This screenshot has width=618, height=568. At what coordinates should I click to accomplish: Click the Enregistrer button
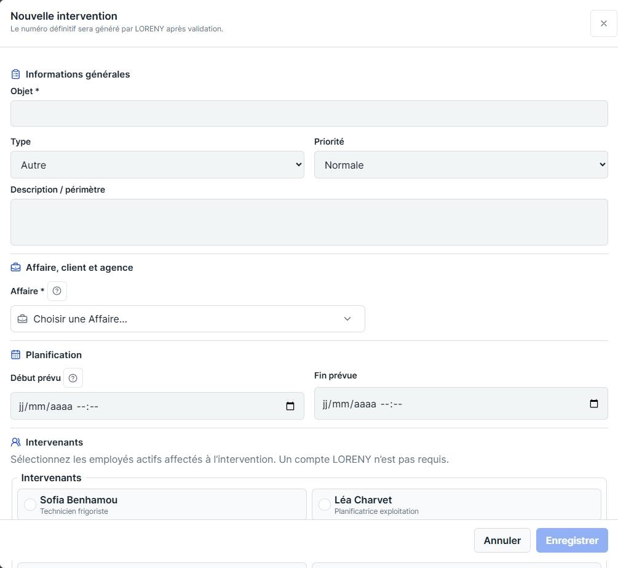[x=572, y=540]
